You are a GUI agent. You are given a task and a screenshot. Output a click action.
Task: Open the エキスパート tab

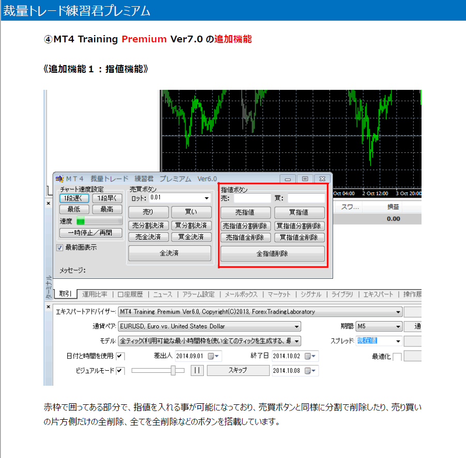(378, 294)
